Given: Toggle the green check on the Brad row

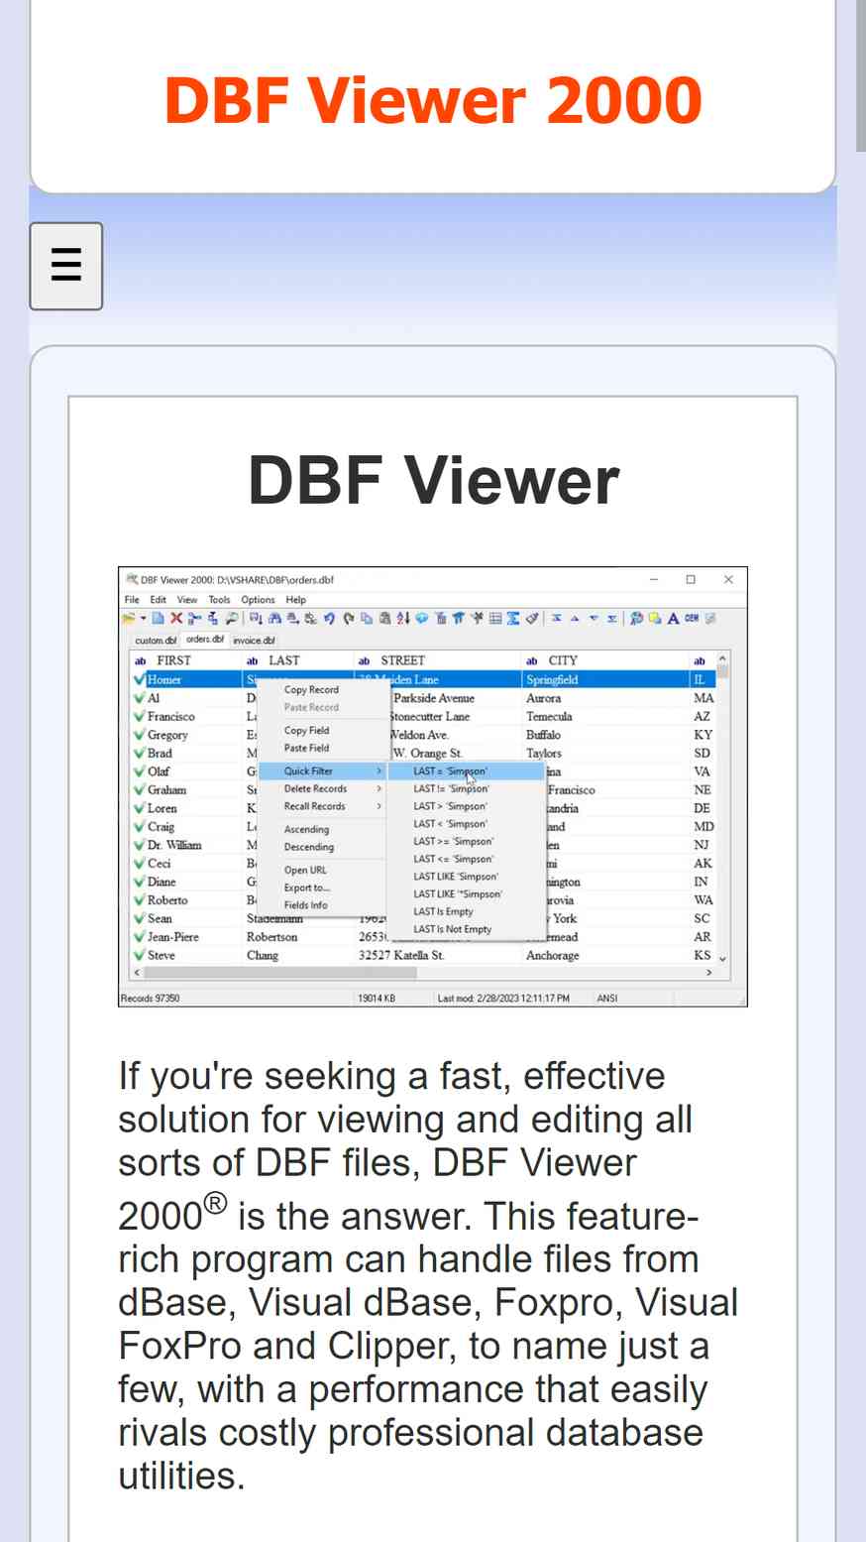Looking at the screenshot, I should 139,753.
